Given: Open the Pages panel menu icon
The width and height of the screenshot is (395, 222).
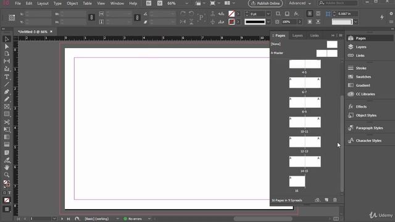Looking at the screenshot, I should 341,36.
